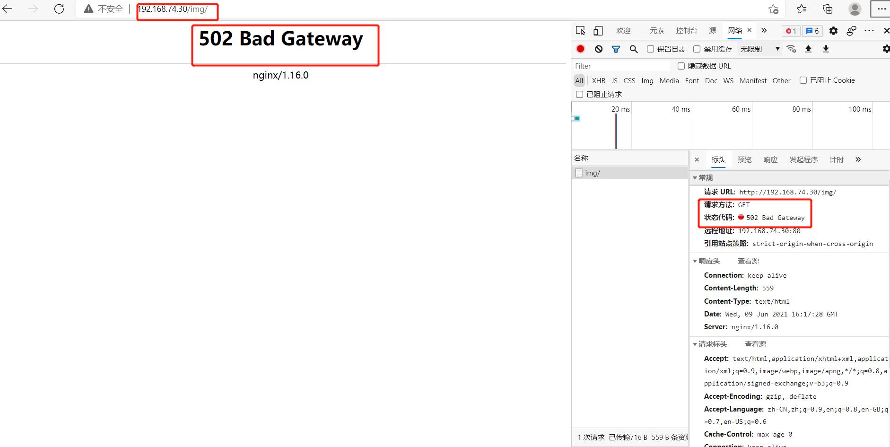Open the 无限制 throttling dropdown

(x=759, y=49)
